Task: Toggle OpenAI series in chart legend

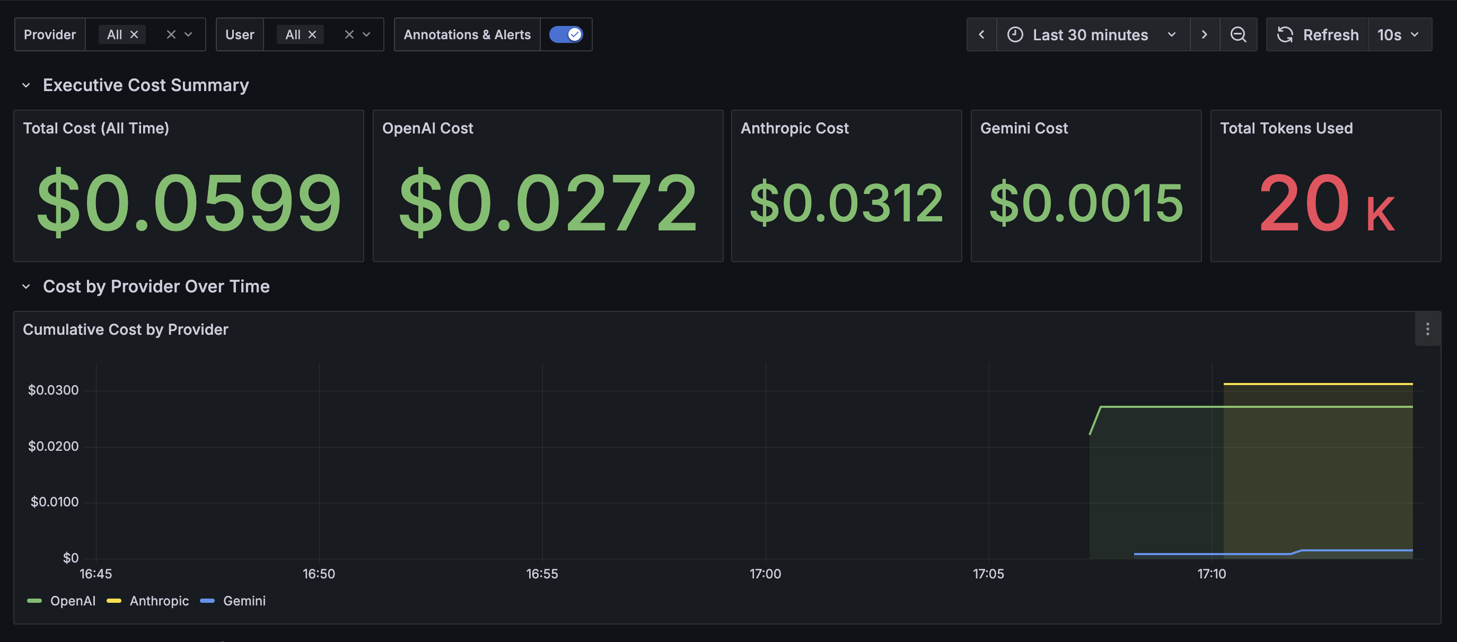Action: tap(73, 601)
